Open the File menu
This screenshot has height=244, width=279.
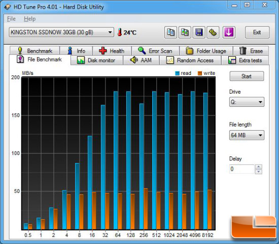coord(11,19)
